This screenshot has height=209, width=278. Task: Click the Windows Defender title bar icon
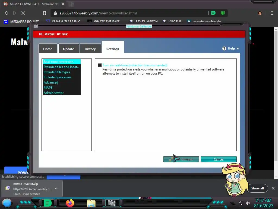[x=36, y=26]
